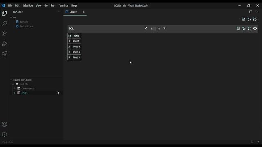
Task: Click the top export CSV icon
Action: point(244,19)
